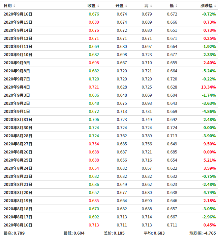Image resolution: width=218 pixels, height=238 pixels.
Task: Click the low value 0.604
Action: point(172,95)
